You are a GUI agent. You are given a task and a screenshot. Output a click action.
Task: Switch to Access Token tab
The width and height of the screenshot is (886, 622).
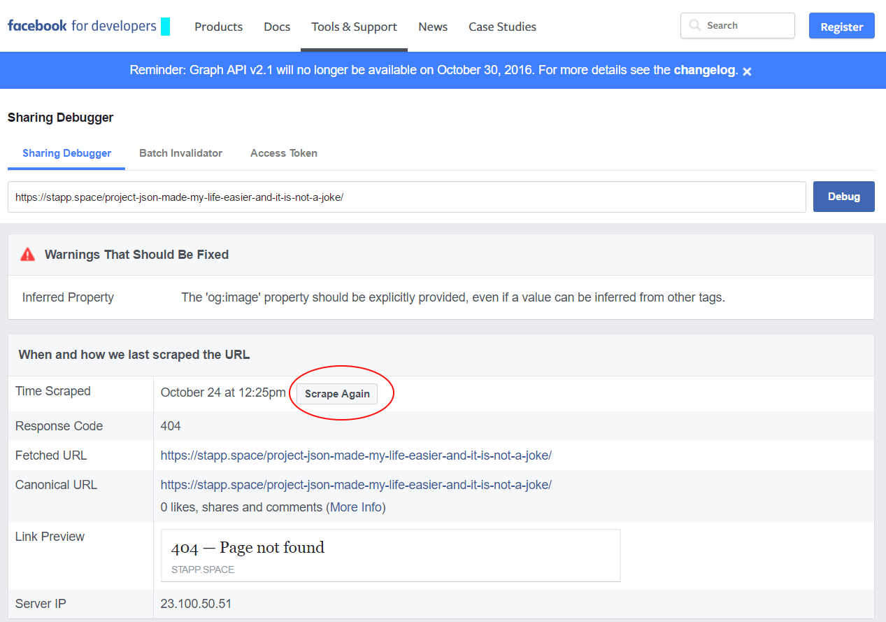point(283,153)
